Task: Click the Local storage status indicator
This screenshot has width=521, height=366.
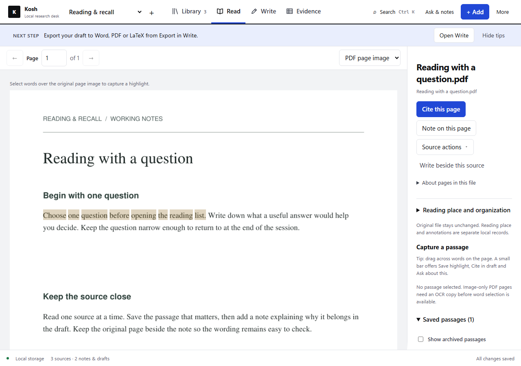Action: 26,359
